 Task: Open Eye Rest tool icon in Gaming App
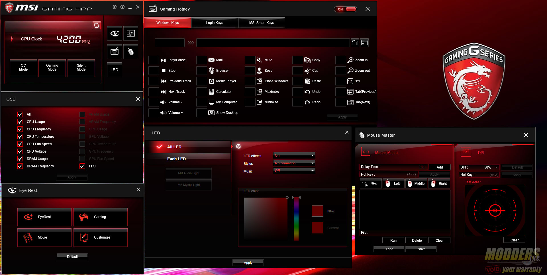pyautogui.click(x=115, y=33)
